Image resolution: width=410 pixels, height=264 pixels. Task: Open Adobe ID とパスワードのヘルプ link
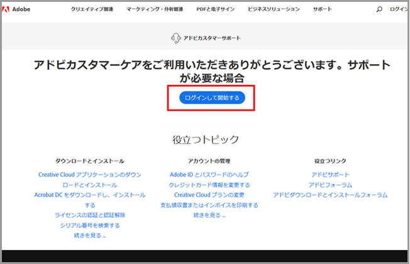(209, 175)
